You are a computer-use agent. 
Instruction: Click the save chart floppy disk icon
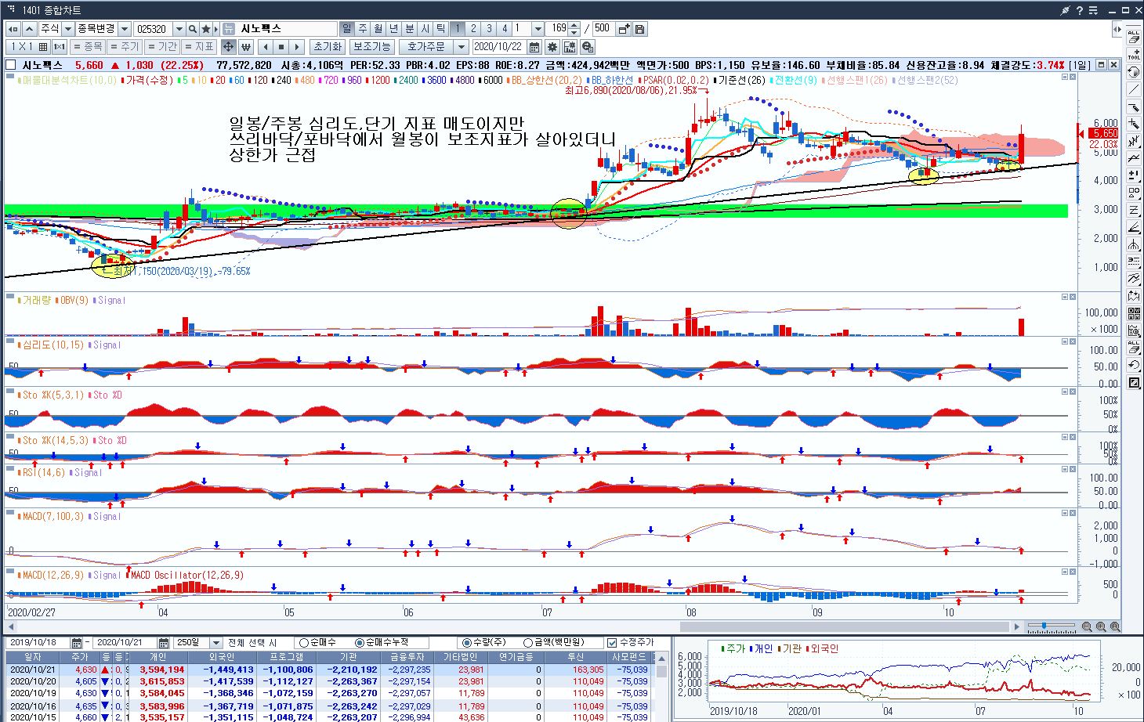(640, 29)
